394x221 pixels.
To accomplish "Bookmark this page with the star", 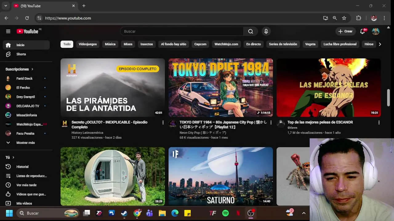I will point(344,18).
